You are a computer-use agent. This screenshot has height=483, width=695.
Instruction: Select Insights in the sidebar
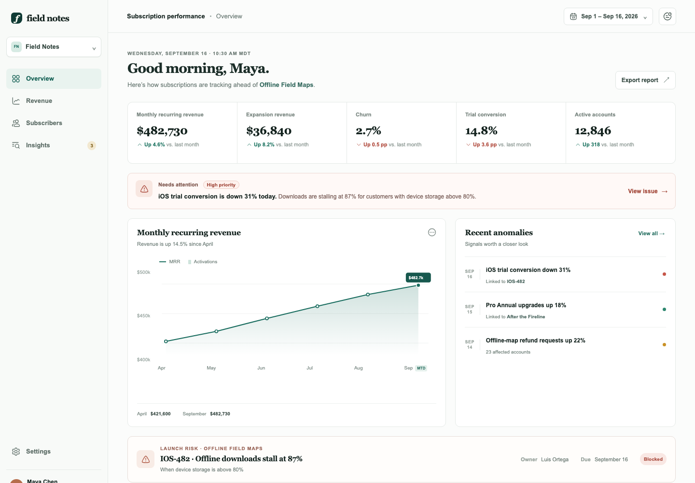[54, 145]
